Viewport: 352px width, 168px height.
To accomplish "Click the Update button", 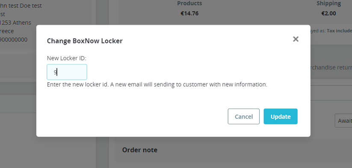I will pos(281,117).
